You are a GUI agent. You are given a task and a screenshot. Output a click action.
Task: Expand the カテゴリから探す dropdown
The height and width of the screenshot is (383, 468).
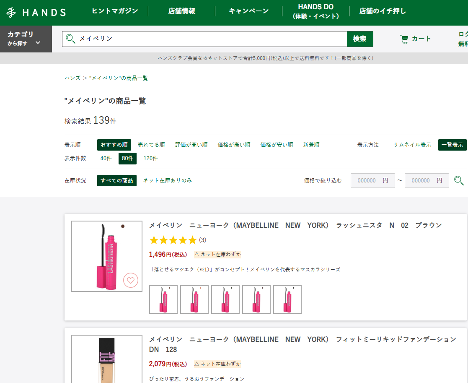tap(26, 39)
